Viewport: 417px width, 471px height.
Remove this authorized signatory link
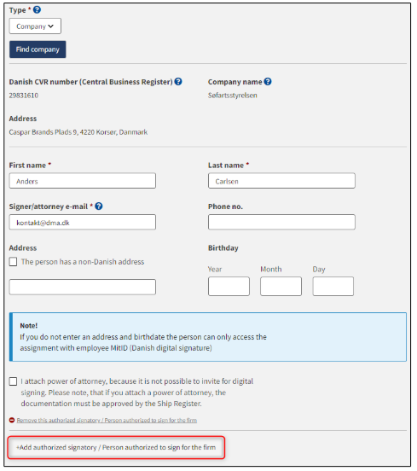[x=107, y=421]
